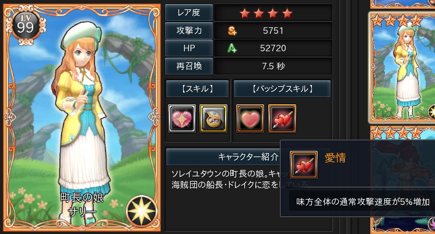Select the dimmed card thumbnail below Sally

coord(403,180)
